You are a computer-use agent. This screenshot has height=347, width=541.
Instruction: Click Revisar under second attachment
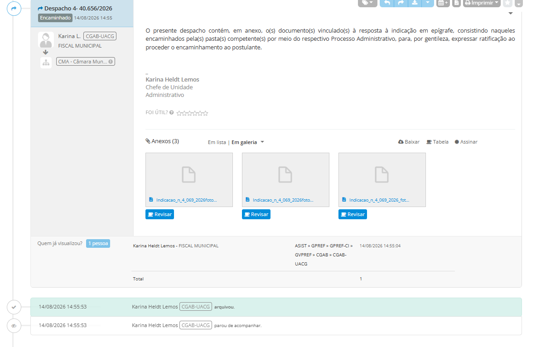pos(256,214)
